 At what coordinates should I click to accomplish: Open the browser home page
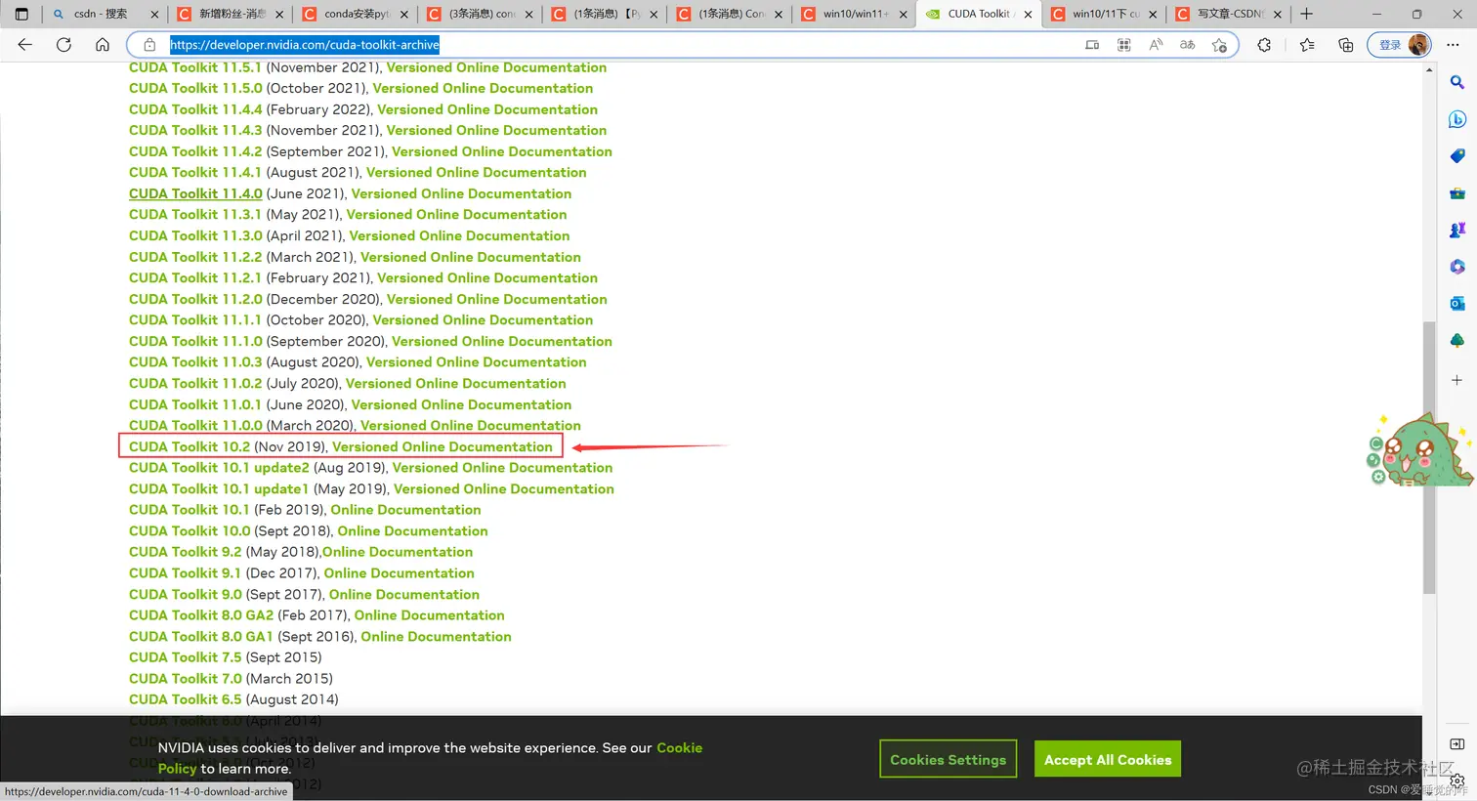103,45
